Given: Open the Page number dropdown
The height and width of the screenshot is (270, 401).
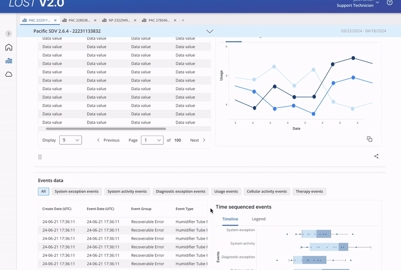Looking at the screenshot, I should [152, 140].
